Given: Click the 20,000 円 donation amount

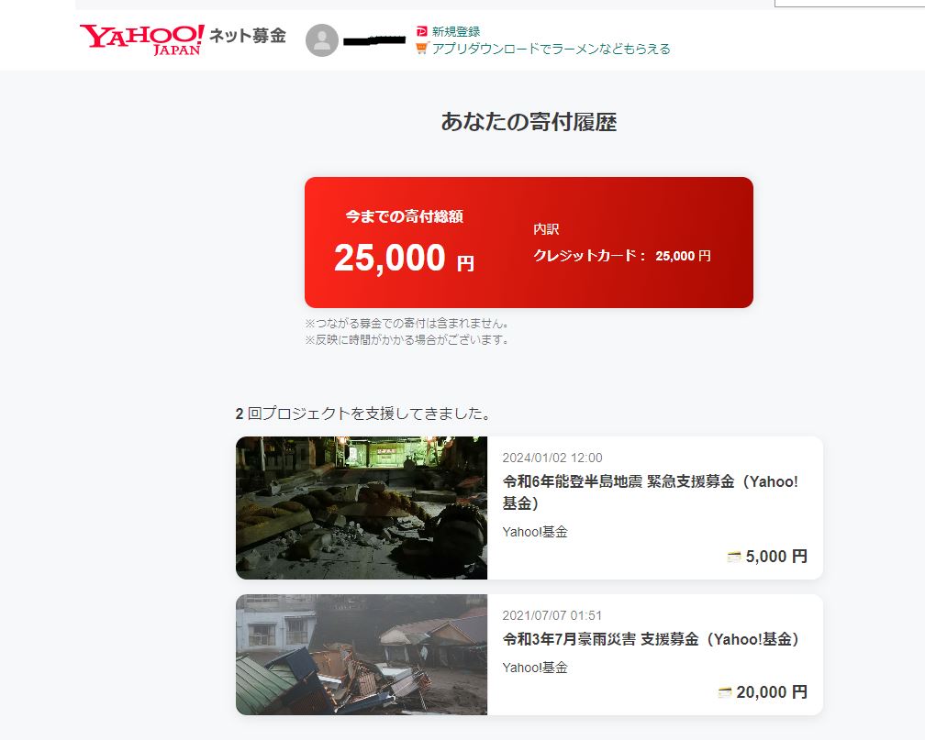Looking at the screenshot, I should pyautogui.click(x=772, y=692).
